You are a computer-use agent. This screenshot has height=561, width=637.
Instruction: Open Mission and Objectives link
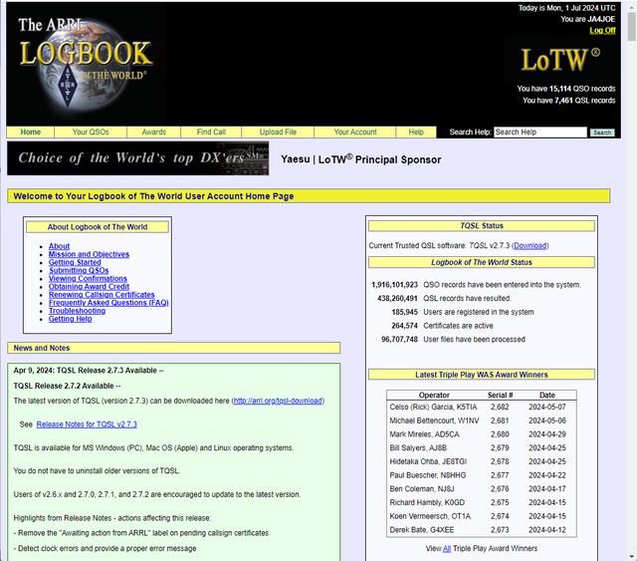[x=89, y=254]
